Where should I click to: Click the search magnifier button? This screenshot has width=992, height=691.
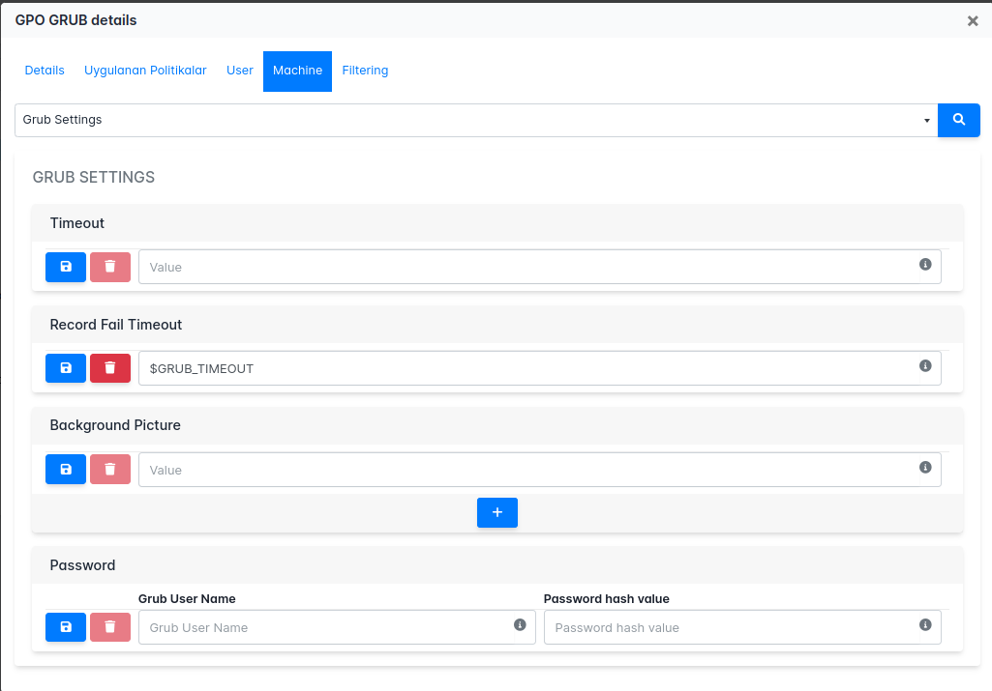(x=958, y=120)
